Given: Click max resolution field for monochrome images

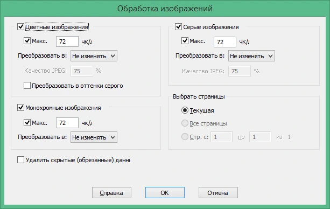Looking at the screenshot, I should tap(67, 123).
